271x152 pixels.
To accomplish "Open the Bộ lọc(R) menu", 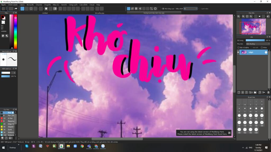I will point(30,5).
